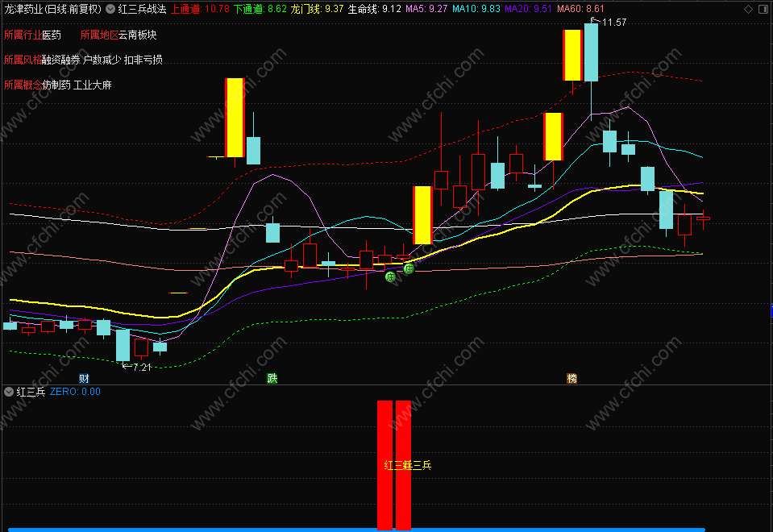Click the 所属行业 医药 label
The height and width of the screenshot is (532, 773).
(x=32, y=35)
